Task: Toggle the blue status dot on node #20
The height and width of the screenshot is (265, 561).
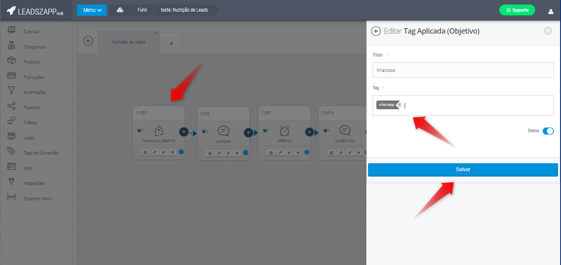Action: tap(181, 152)
